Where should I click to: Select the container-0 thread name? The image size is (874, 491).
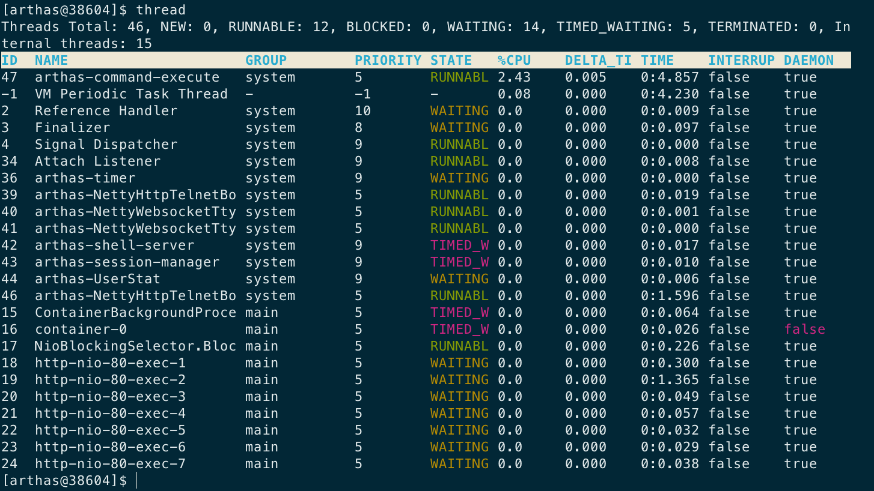click(81, 330)
